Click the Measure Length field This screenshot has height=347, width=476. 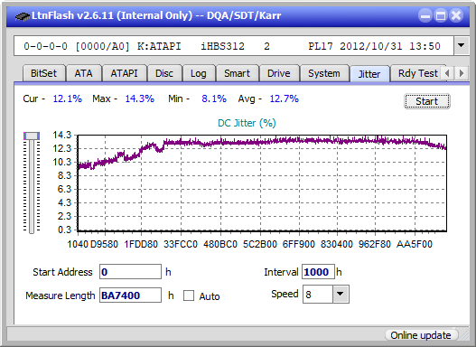click(130, 295)
